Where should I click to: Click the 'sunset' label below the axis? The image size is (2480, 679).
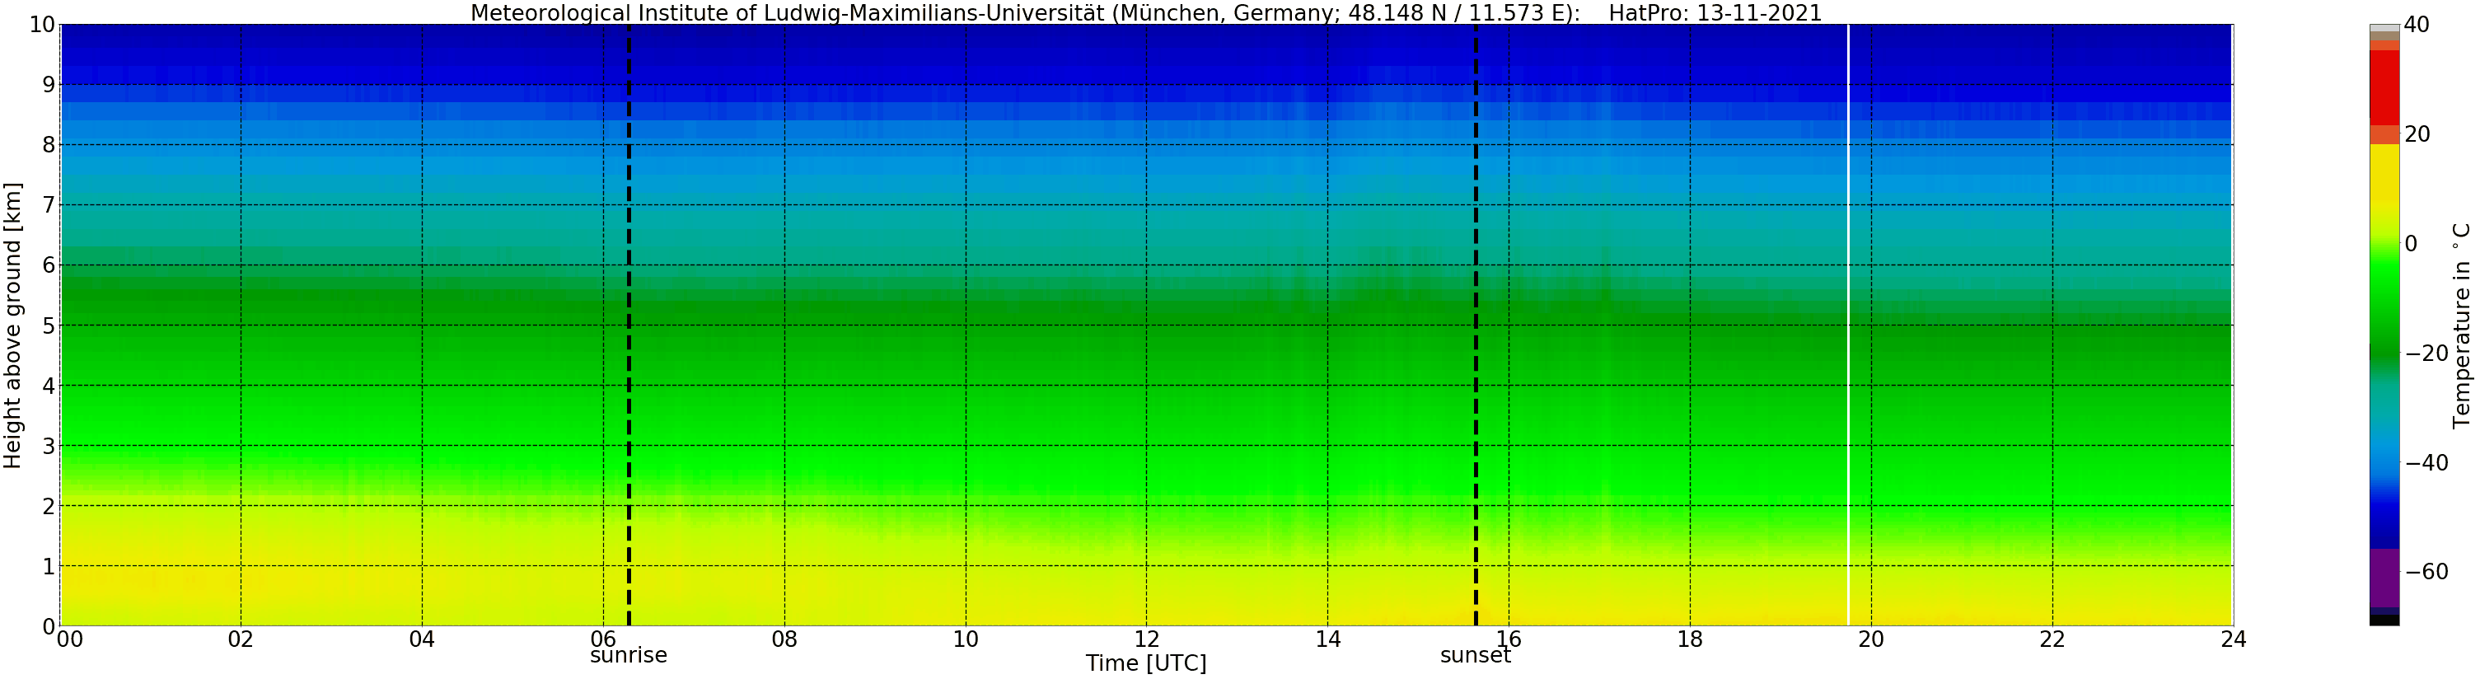1476,656
